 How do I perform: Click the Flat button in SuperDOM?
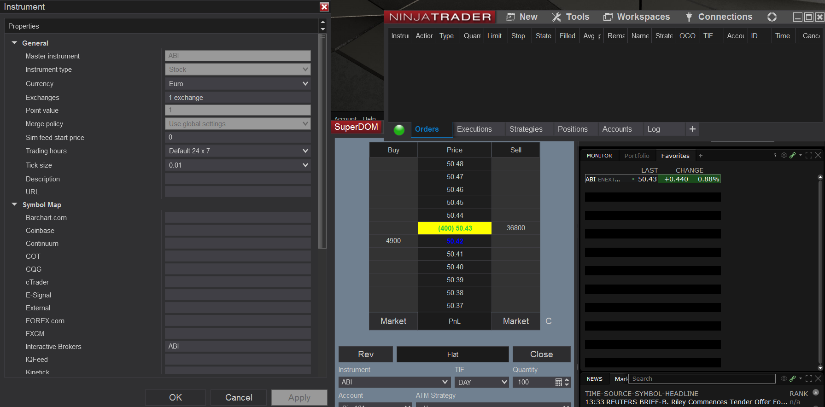pos(453,354)
